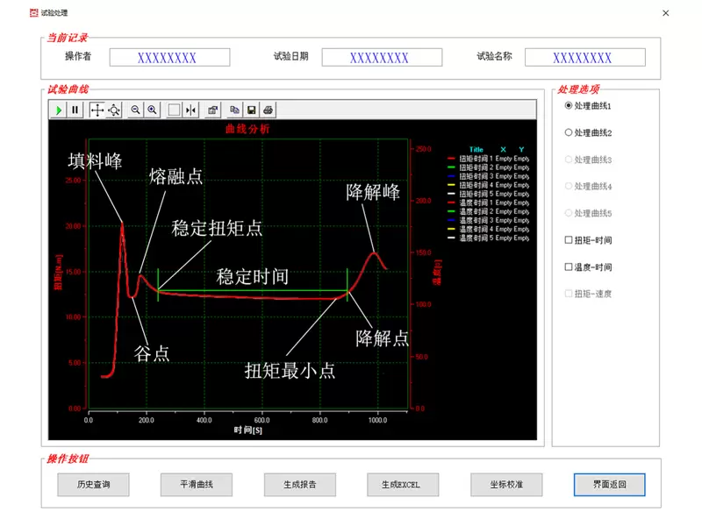
Task: Activate the data cursor tracking tool
Action: (113, 110)
